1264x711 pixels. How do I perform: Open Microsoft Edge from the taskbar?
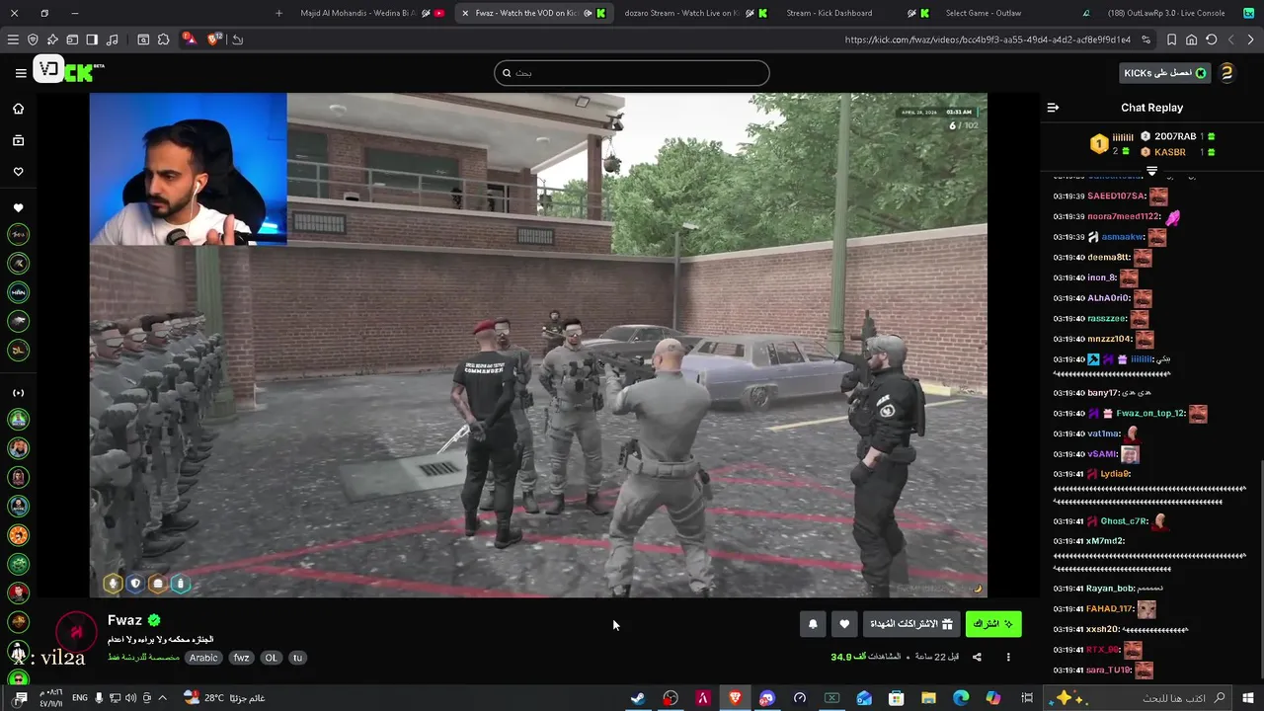(961, 698)
